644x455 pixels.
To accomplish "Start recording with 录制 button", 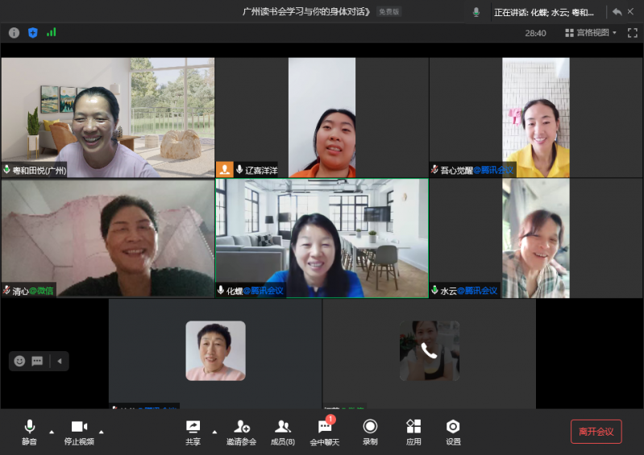I will coord(370,432).
